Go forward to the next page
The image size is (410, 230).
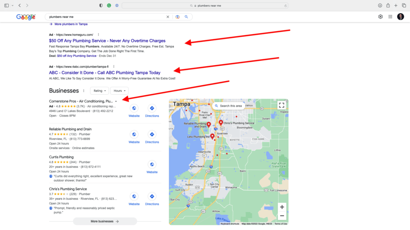(x=27, y=6)
